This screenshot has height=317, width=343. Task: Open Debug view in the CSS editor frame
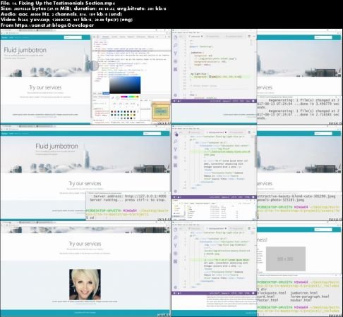tap(175, 61)
